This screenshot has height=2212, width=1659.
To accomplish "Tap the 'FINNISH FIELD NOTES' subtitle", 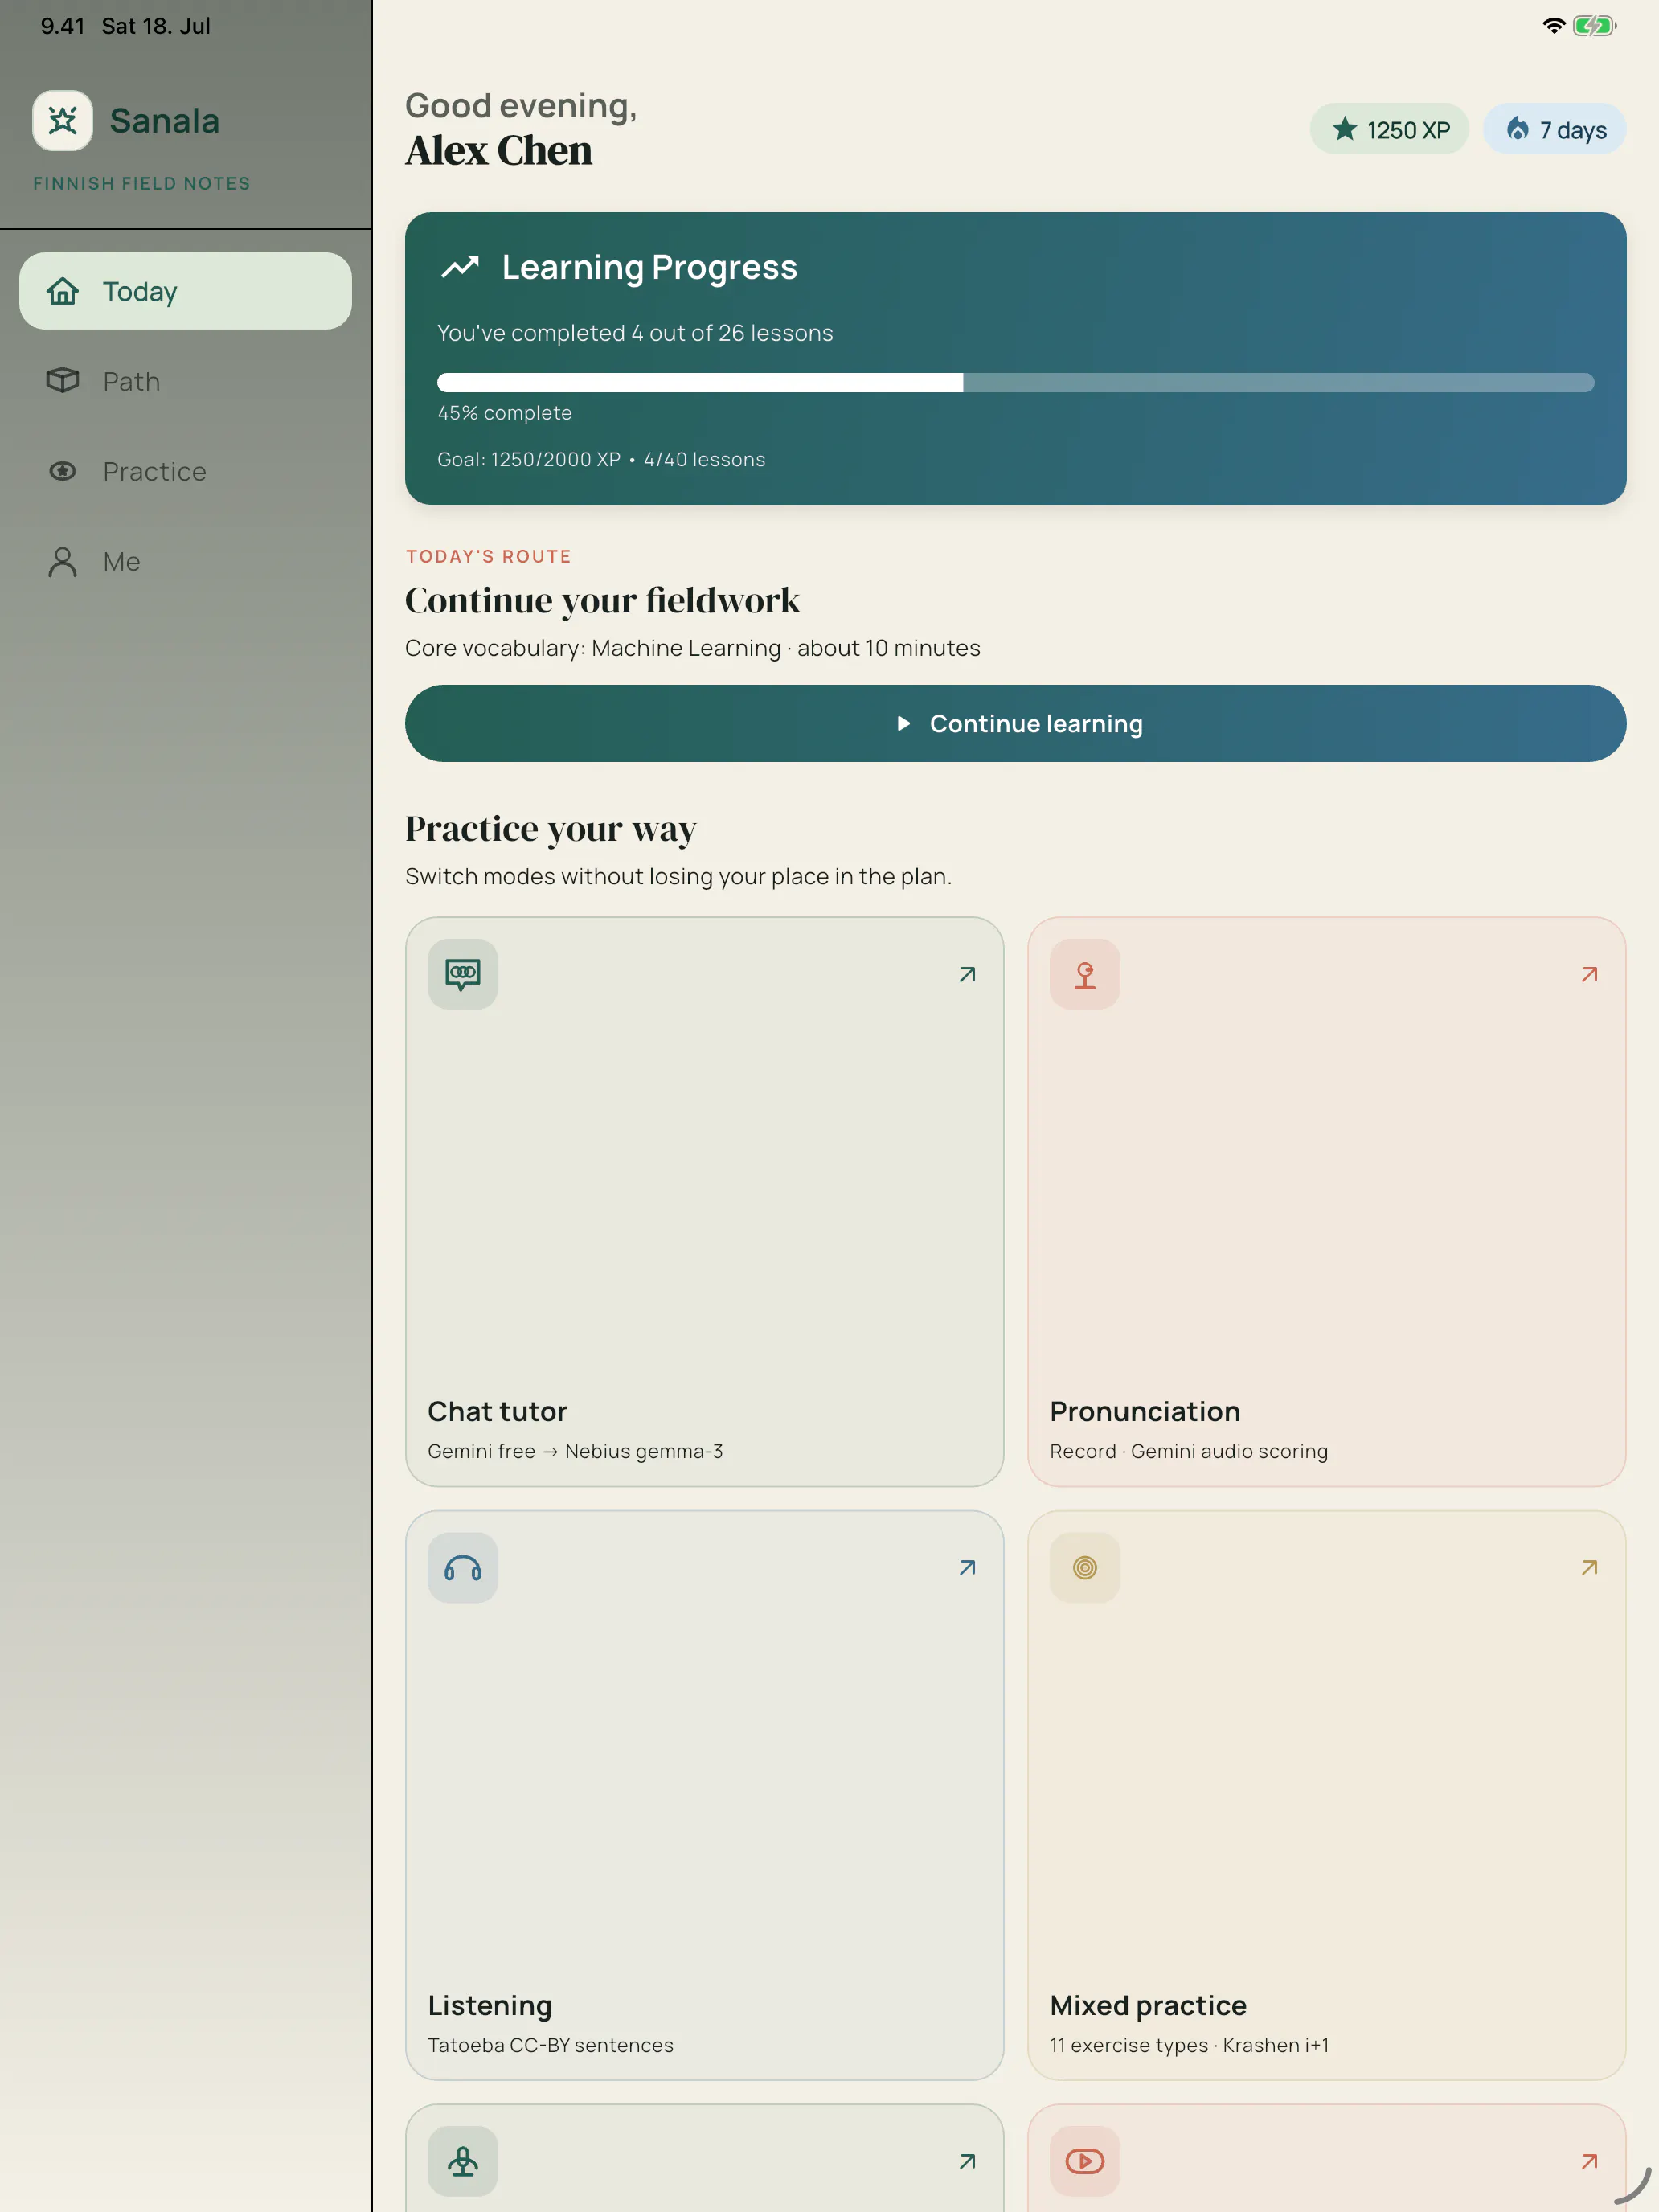I will pyautogui.click(x=142, y=183).
